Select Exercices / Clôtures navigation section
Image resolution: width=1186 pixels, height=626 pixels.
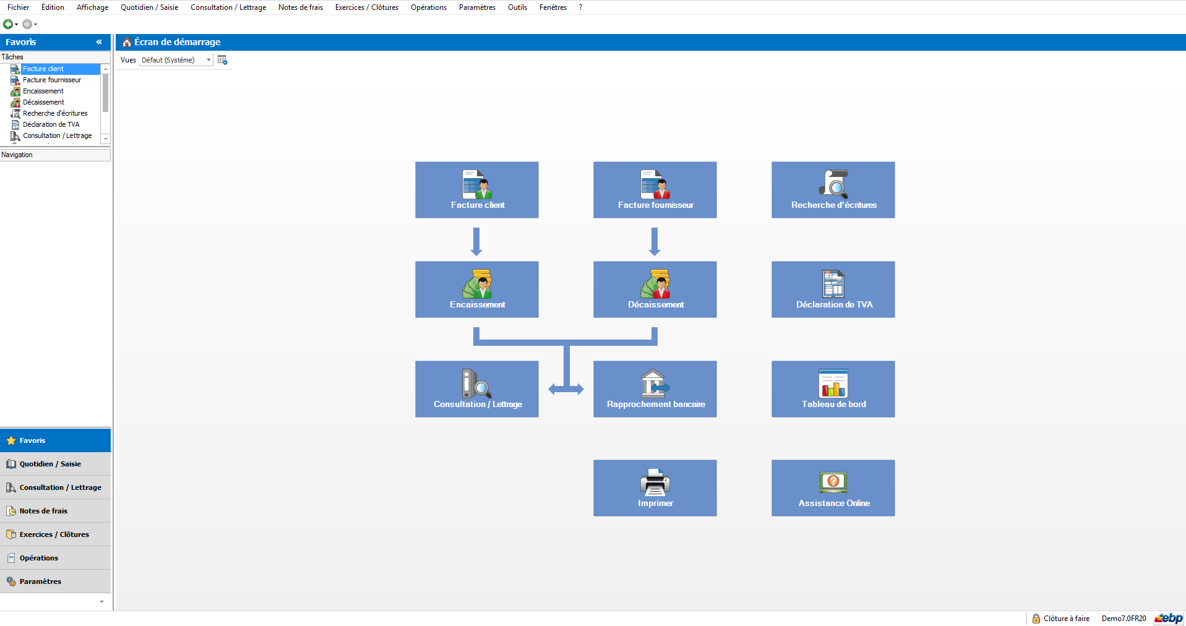coord(54,534)
